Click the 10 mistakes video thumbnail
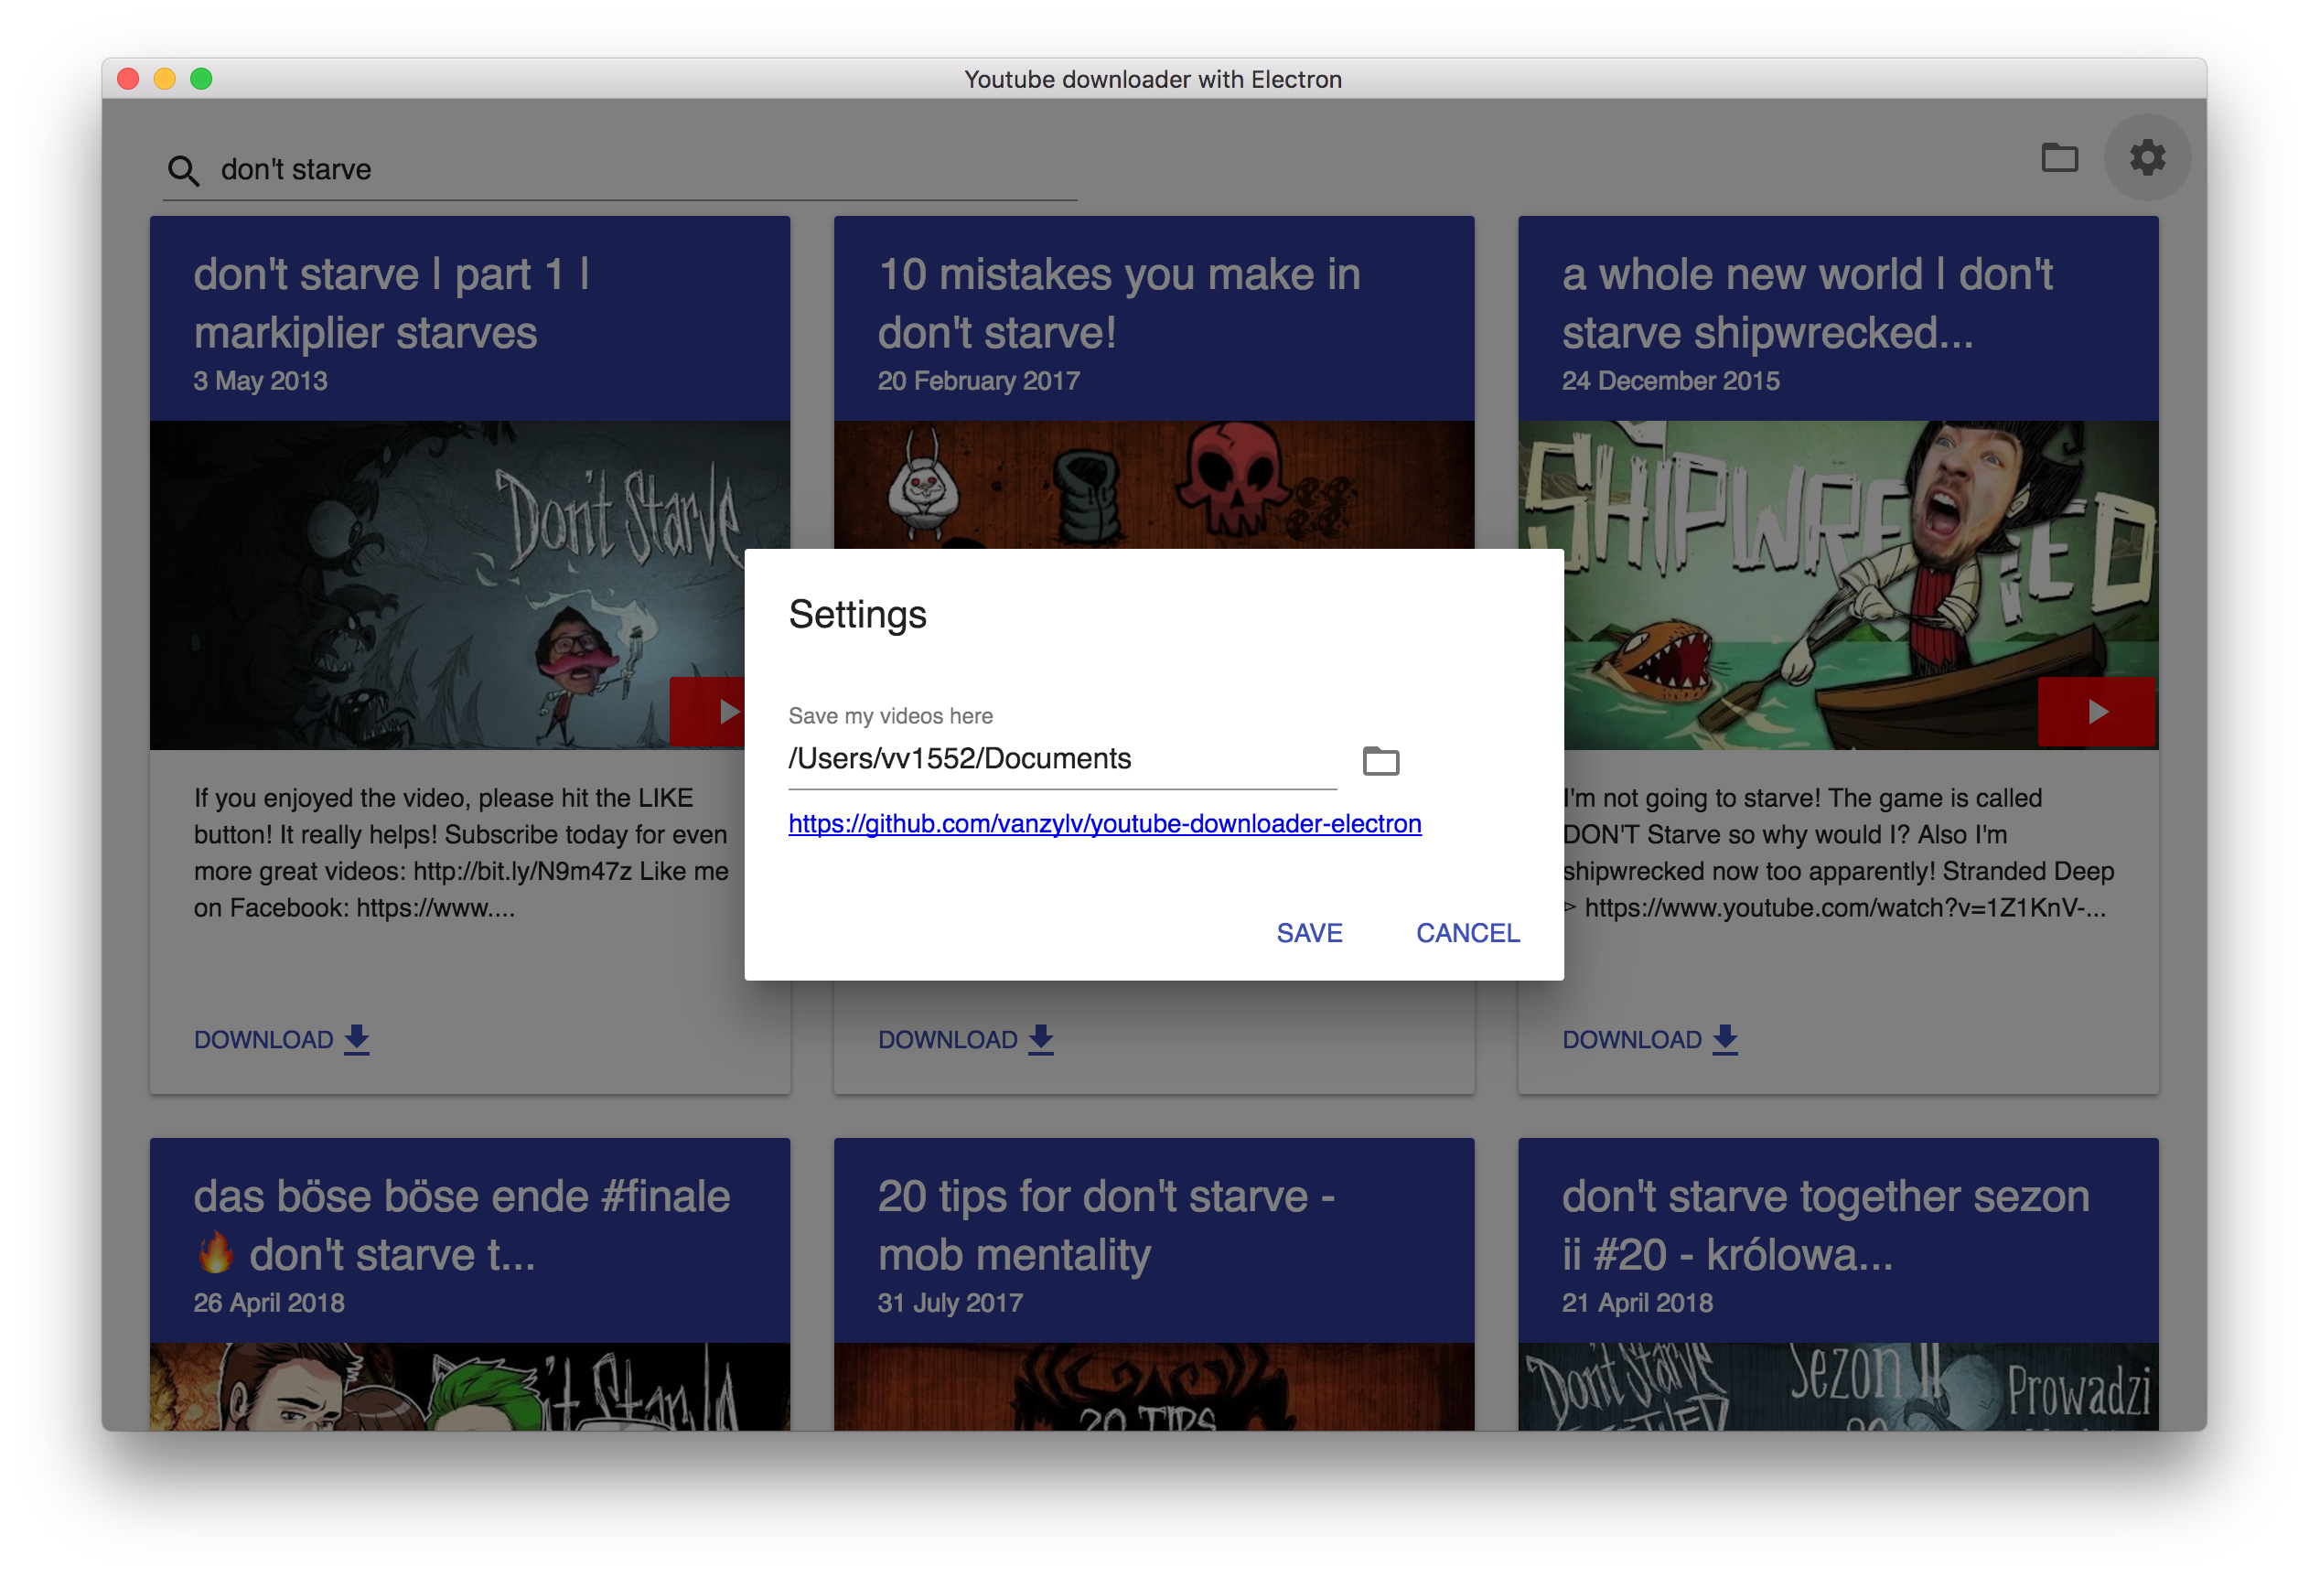Viewport: 2309px width, 1577px height. (1154, 485)
